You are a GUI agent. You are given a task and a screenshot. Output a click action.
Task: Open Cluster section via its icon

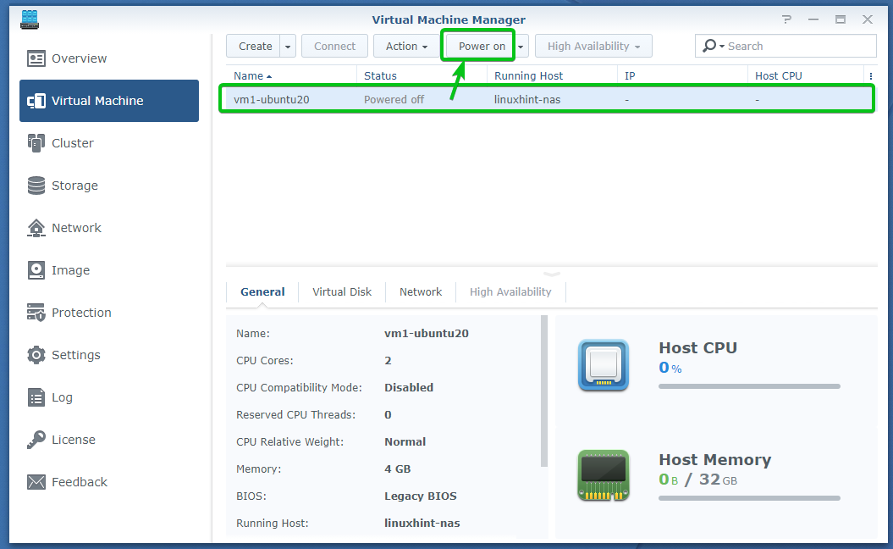tap(36, 143)
